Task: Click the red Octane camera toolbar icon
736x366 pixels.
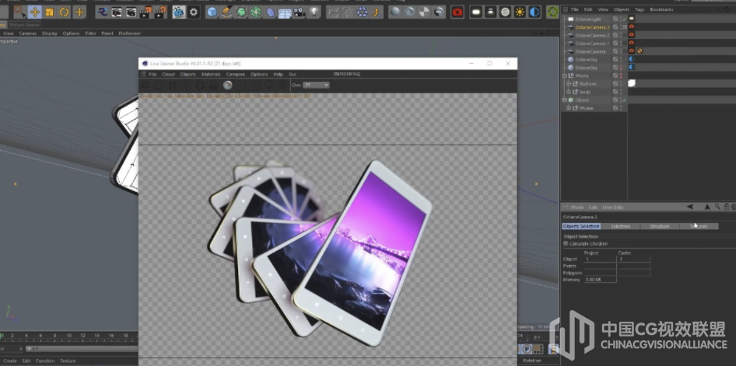Action: (457, 12)
